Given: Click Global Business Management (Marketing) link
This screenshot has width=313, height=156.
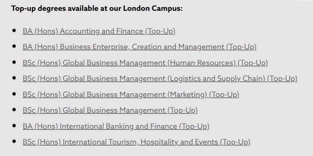Looking at the screenshot, I should coord(131,95).
